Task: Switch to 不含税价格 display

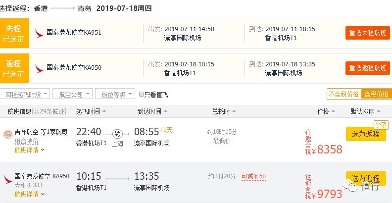Action: click(x=344, y=94)
